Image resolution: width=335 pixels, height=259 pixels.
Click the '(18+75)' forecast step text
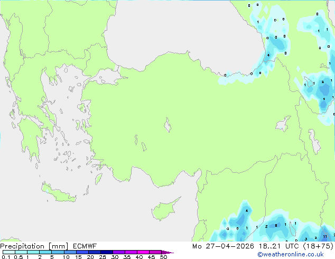(x=318, y=246)
